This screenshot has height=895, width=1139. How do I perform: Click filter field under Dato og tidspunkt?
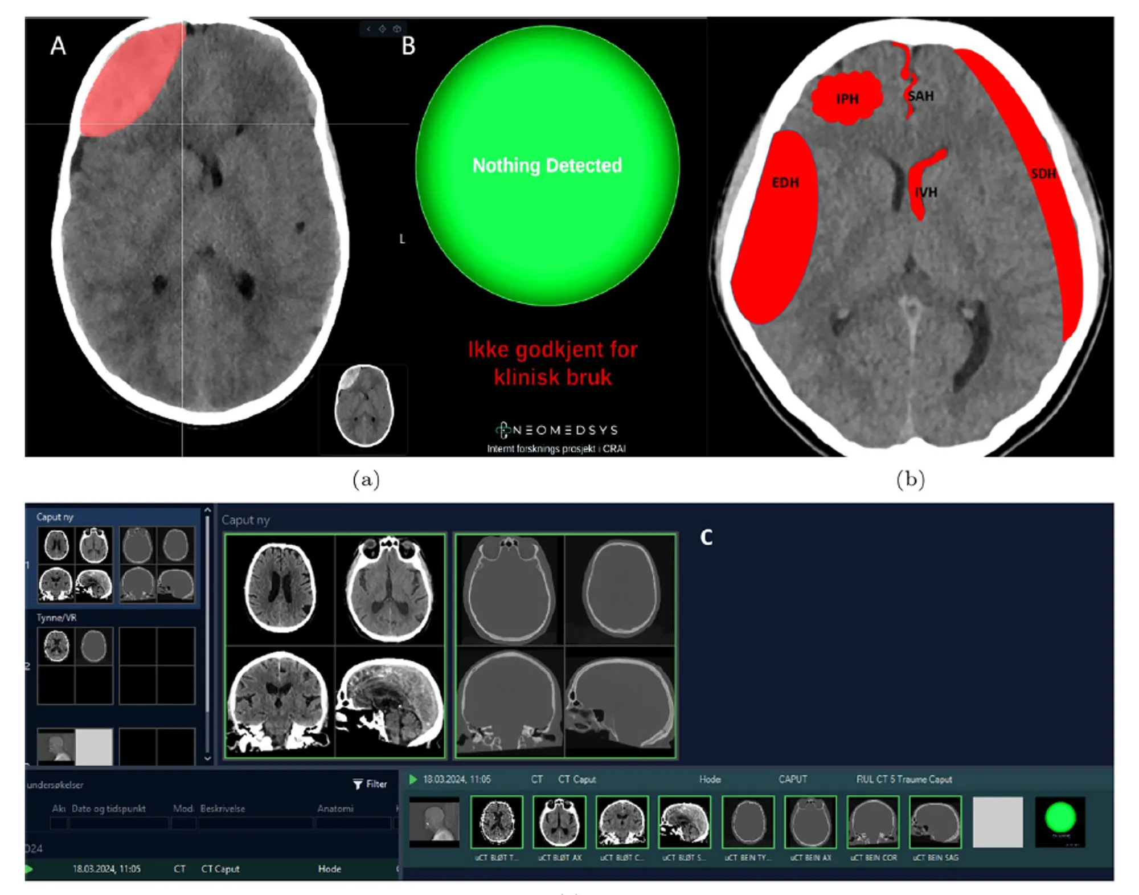tap(119, 823)
